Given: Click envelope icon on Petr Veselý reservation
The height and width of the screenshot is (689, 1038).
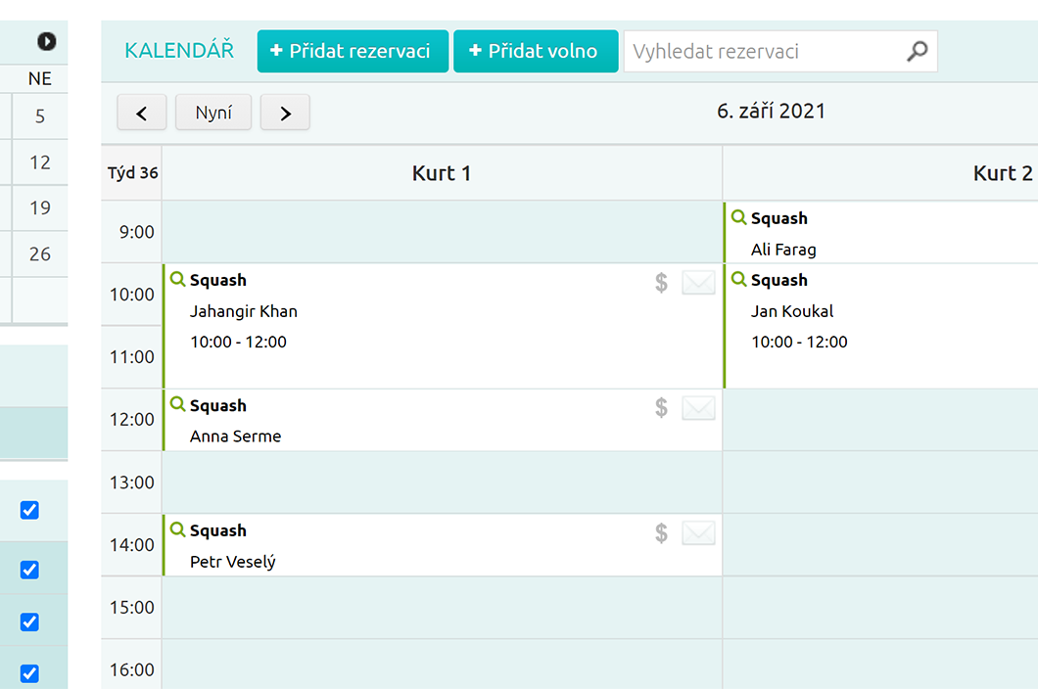Looking at the screenshot, I should [698, 533].
